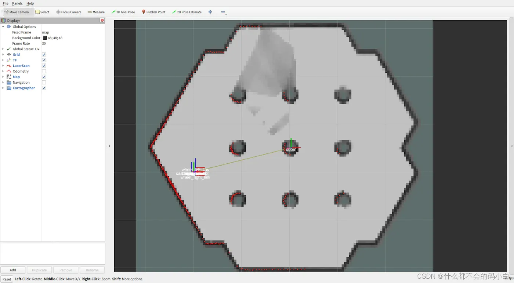Image resolution: width=514 pixels, height=283 pixels.
Task: Open the File menu
Action: [5, 3]
